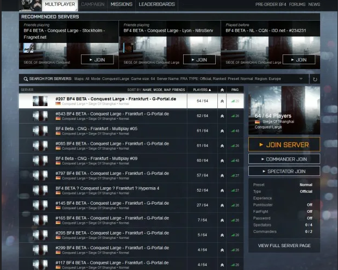Open the Forums link
Viewport: 338px width, 270px height.
pyautogui.click(x=297, y=4)
